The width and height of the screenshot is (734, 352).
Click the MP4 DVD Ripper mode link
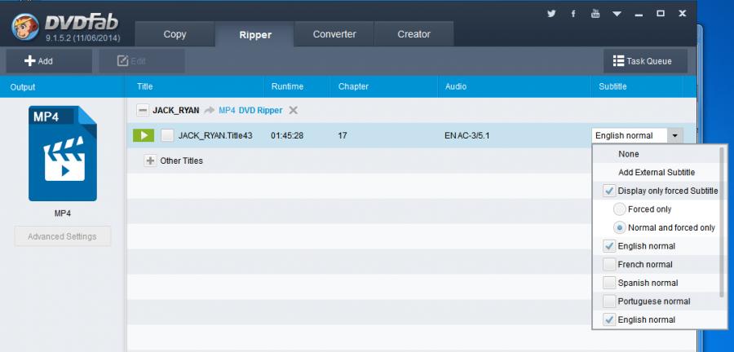click(x=250, y=110)
